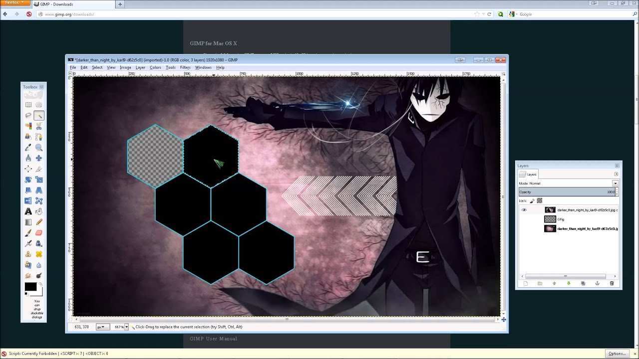The width and height of the screenshot is (639, 359).
Task: Toggle lock pixels brush icon
Action: click(532, 201)
